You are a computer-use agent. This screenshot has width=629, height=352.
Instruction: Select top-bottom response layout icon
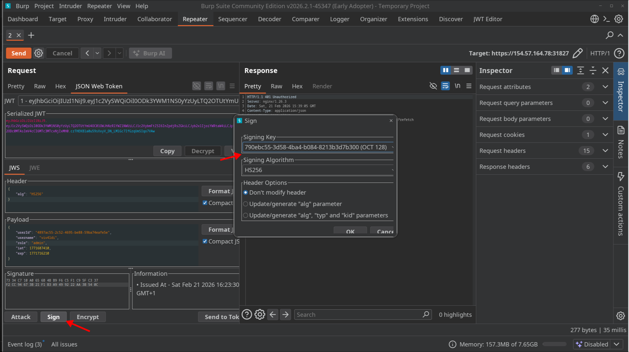pyautogui.click(x=457, y=70)
